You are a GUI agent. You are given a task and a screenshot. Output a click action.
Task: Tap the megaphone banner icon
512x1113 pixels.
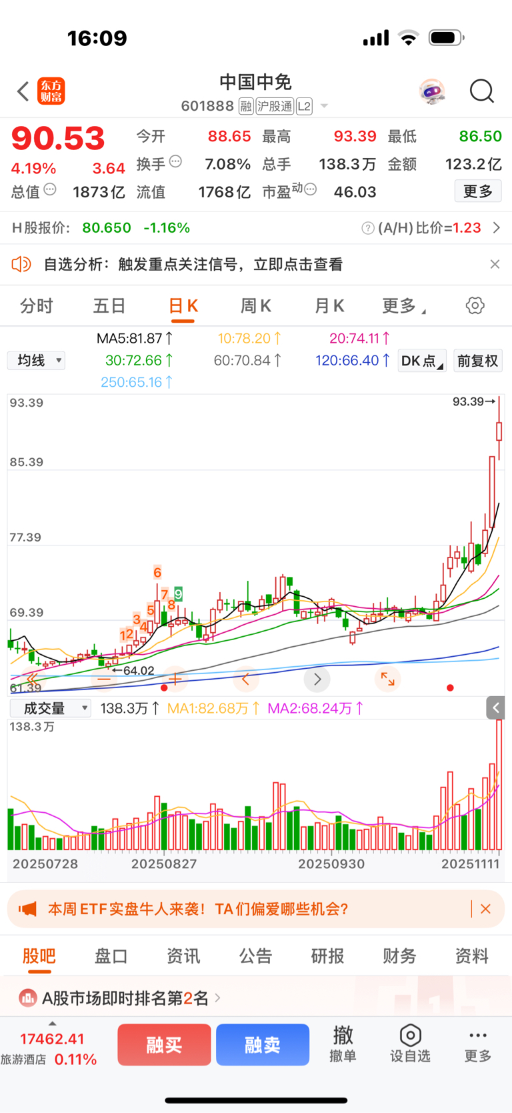(x=27, y=909)
